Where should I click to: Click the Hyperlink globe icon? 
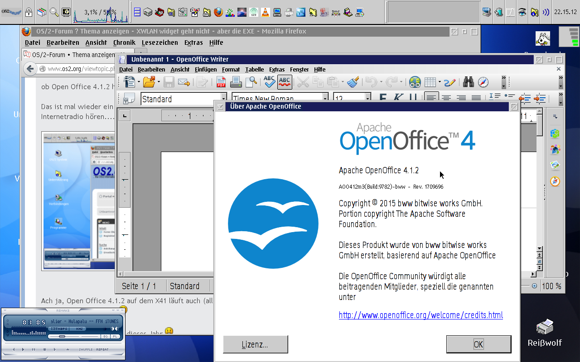click(415, 82)
